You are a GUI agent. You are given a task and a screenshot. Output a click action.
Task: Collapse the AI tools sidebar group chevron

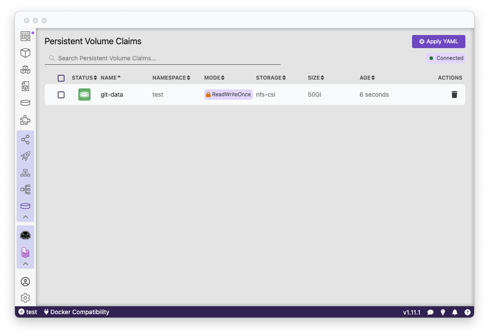point(25,263)
